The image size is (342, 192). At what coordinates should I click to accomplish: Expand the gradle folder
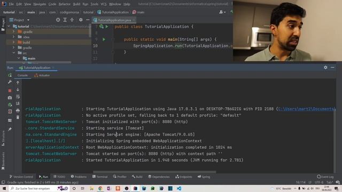point(14,47)
